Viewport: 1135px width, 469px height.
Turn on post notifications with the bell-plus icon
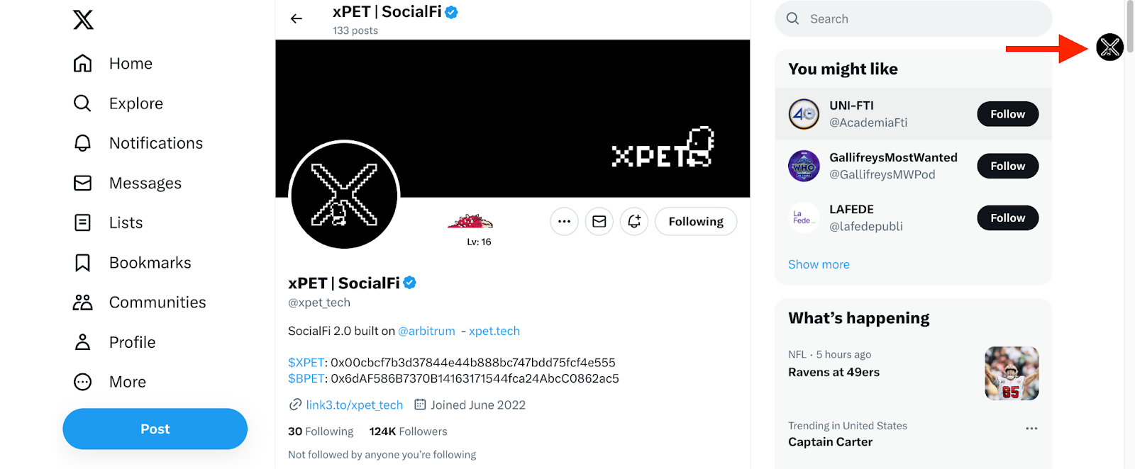click(634, 222)
